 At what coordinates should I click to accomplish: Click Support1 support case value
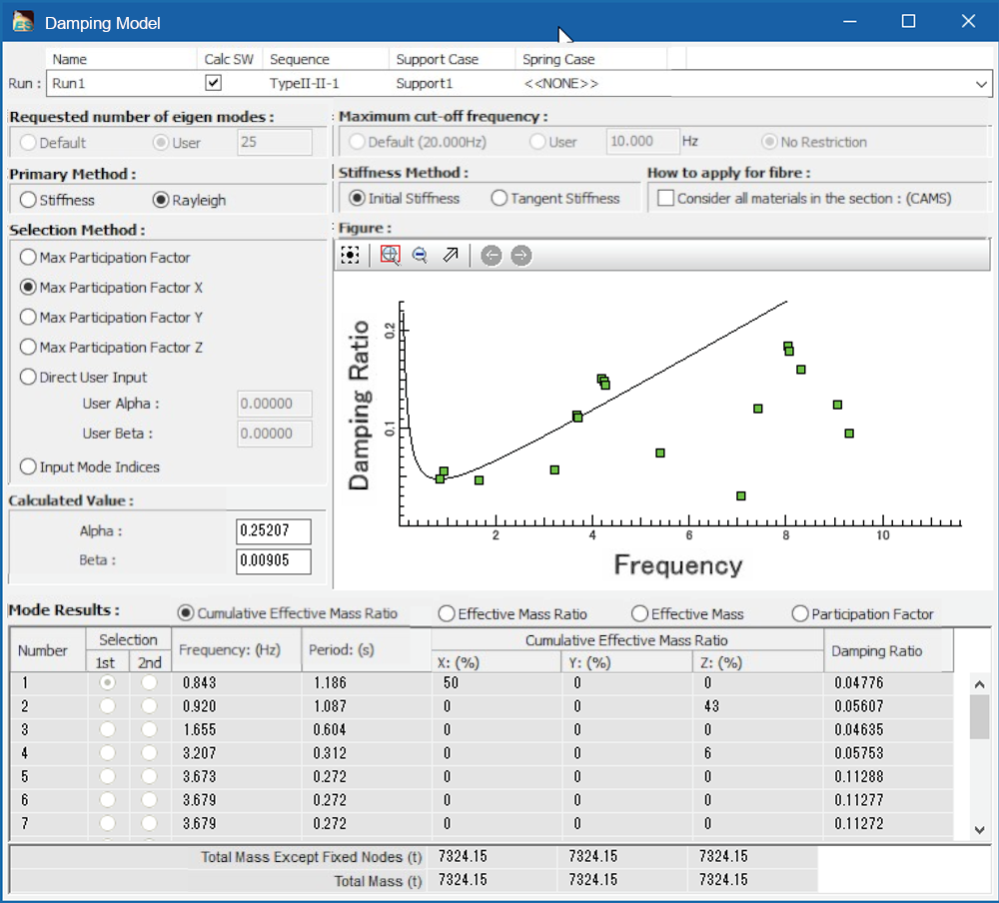pos(425,84)
